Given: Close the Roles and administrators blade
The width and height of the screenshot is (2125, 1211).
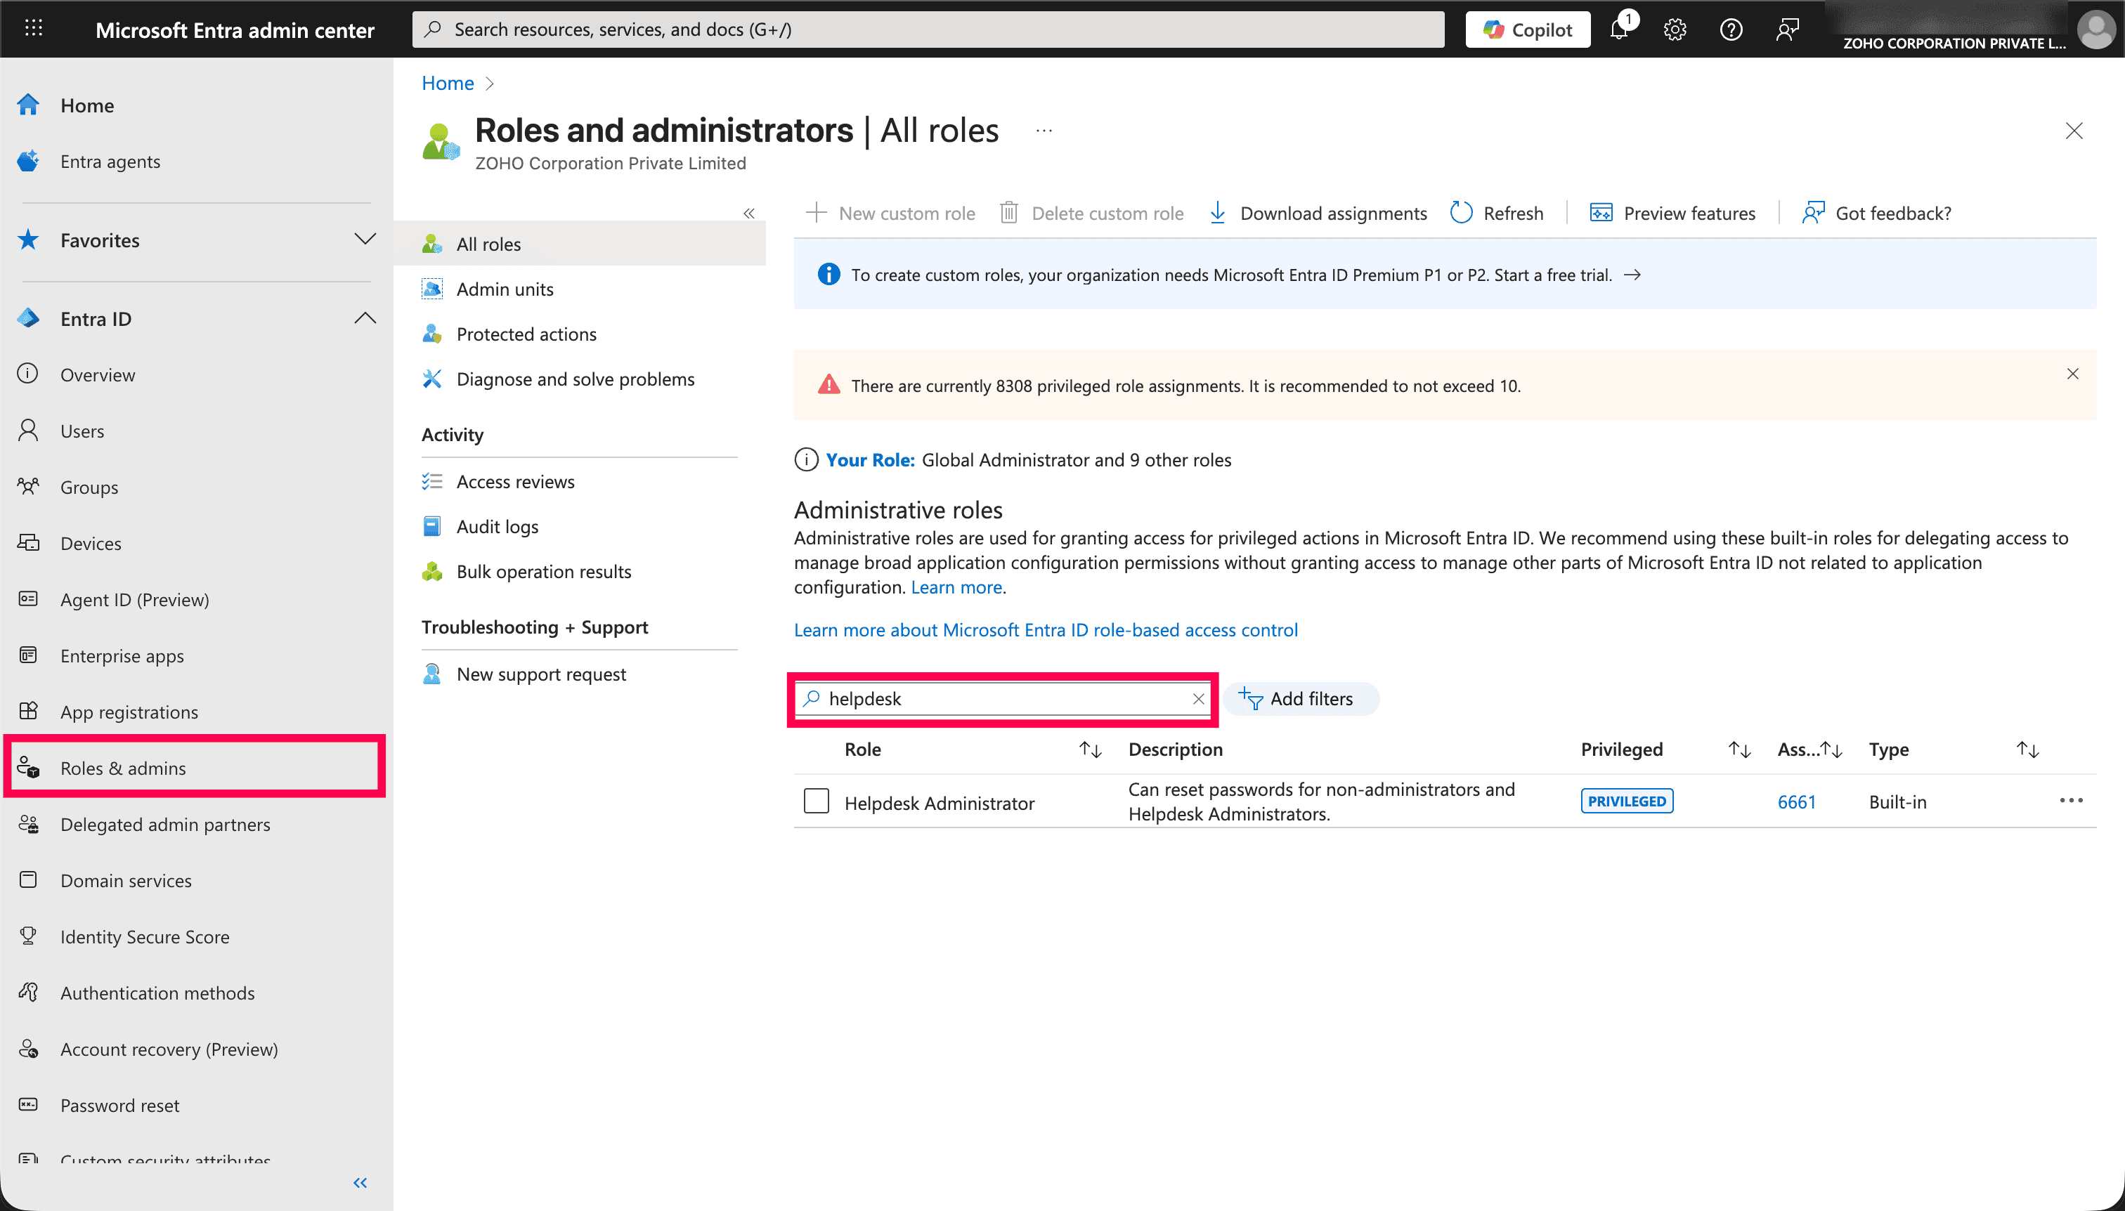Looking at the screenshot, I should point(2074,131).
